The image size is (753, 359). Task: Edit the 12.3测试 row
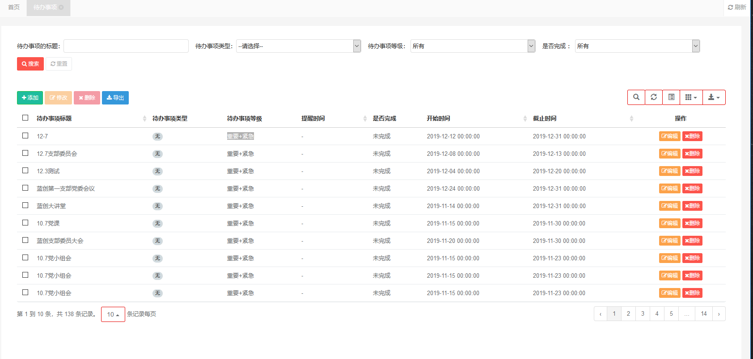click(669, 171)
